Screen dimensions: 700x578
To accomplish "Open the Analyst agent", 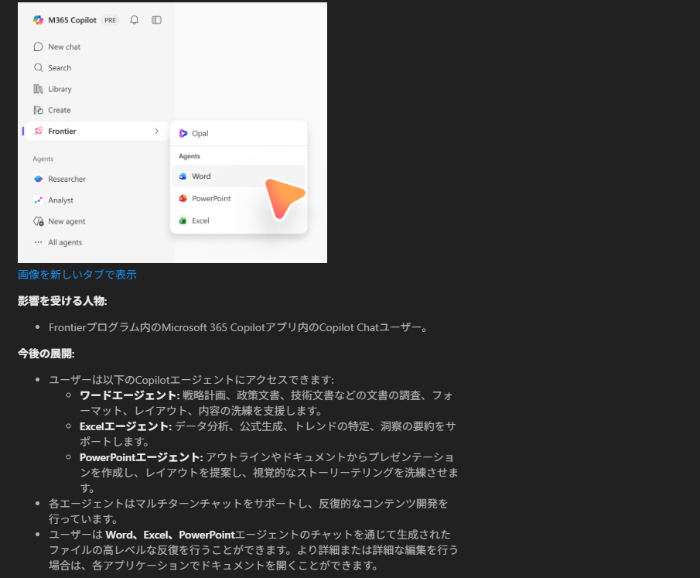I will point(60,200).
